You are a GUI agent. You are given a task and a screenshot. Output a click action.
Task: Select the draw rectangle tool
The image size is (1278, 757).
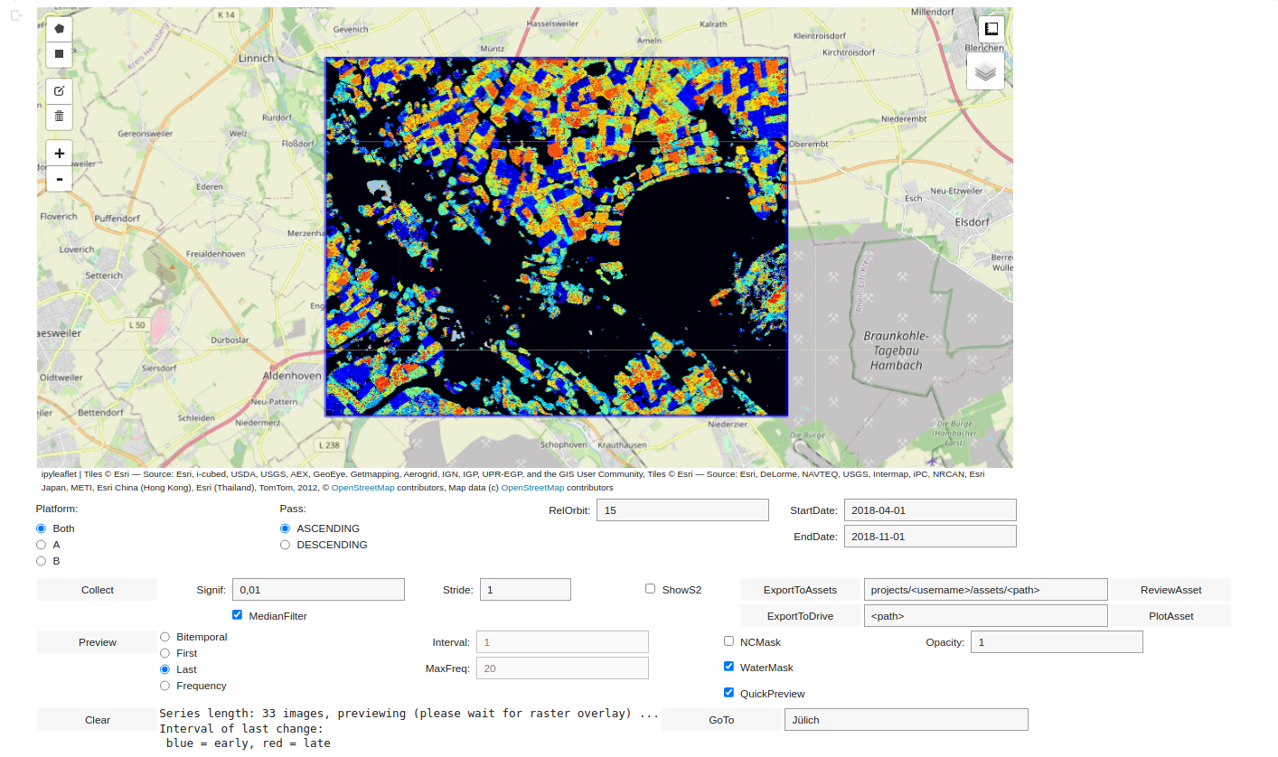click(x=60, y=54)
